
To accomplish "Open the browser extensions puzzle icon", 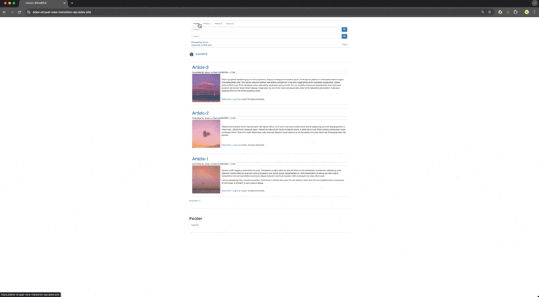I will tap(515, 12).
